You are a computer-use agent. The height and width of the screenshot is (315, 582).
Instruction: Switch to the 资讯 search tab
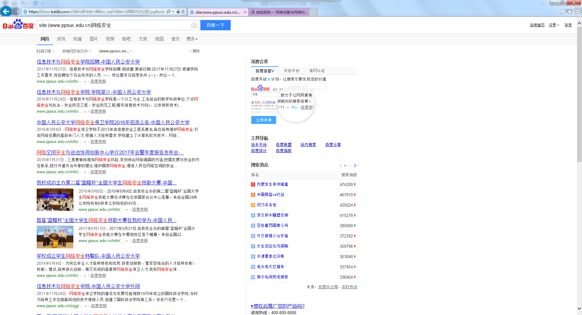[61, 39]
